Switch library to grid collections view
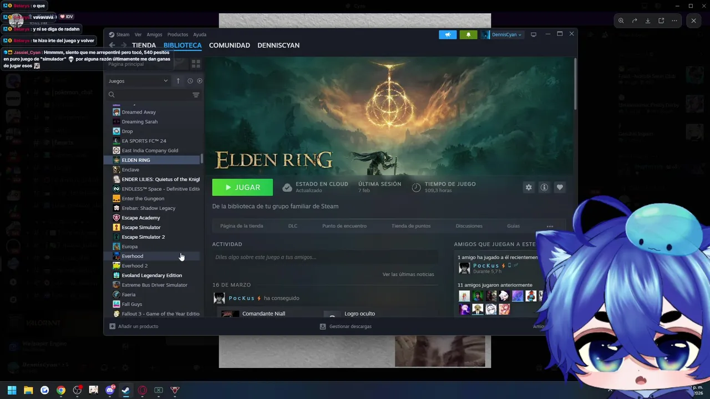 [x=196, y=64]
